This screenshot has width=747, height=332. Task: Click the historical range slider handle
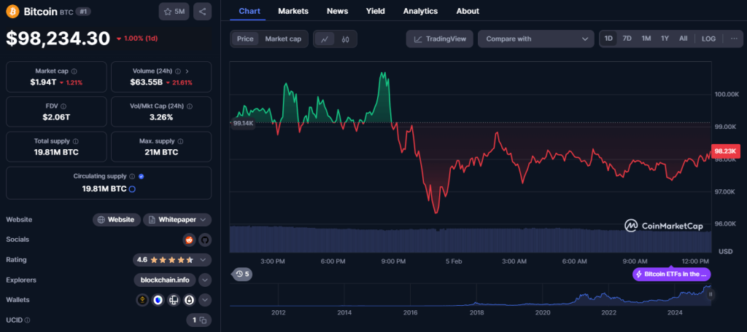click(711, 295)
